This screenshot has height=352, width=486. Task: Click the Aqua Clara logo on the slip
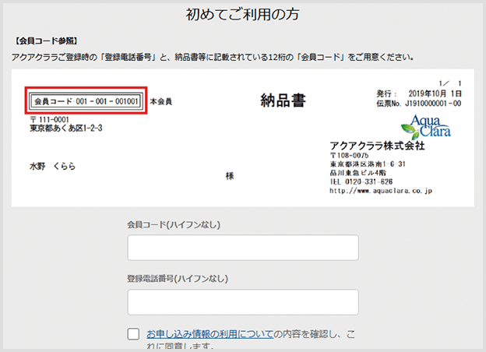pyautogui.click(x=421, y=127)
